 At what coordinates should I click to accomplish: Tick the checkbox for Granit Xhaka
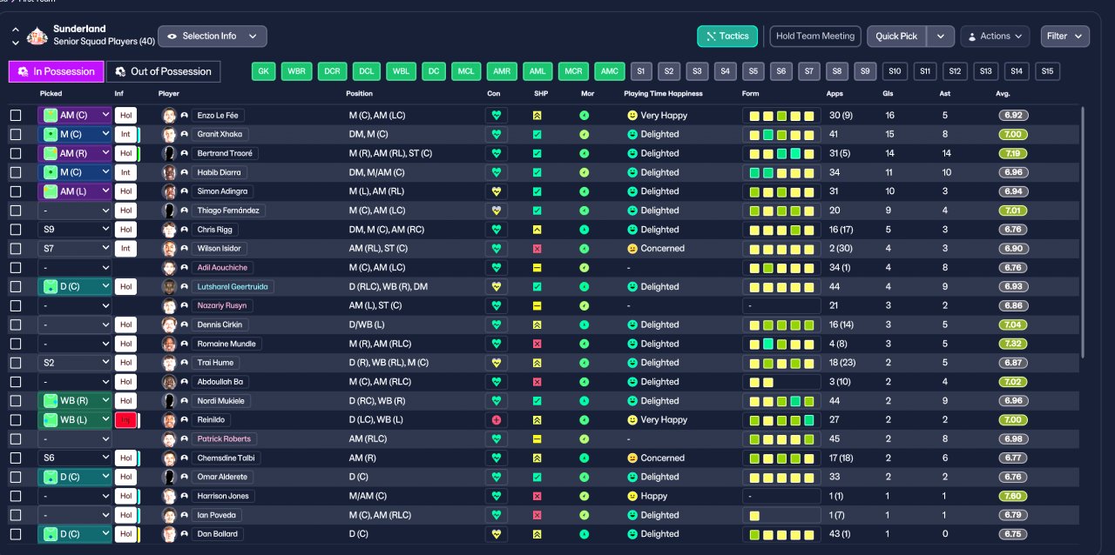coord(16,134)
